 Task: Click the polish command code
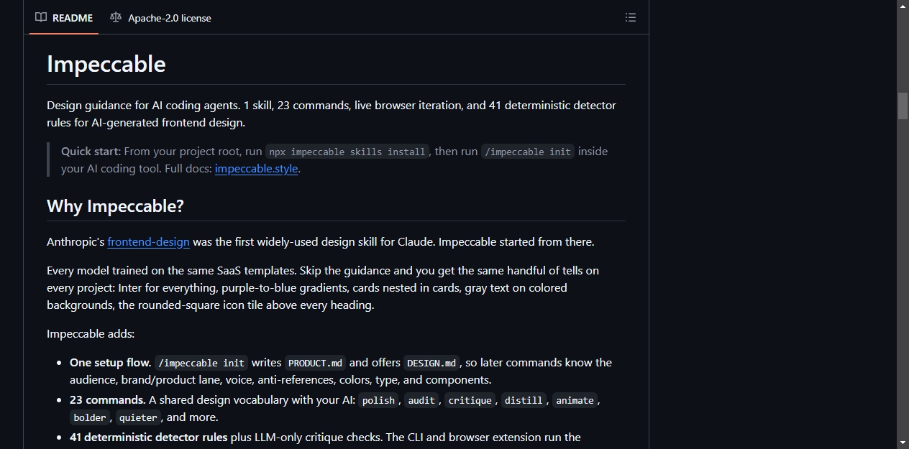(378, 400)
